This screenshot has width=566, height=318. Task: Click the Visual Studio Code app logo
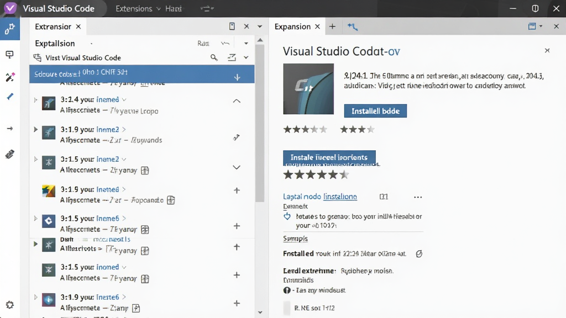click(10, 8)
